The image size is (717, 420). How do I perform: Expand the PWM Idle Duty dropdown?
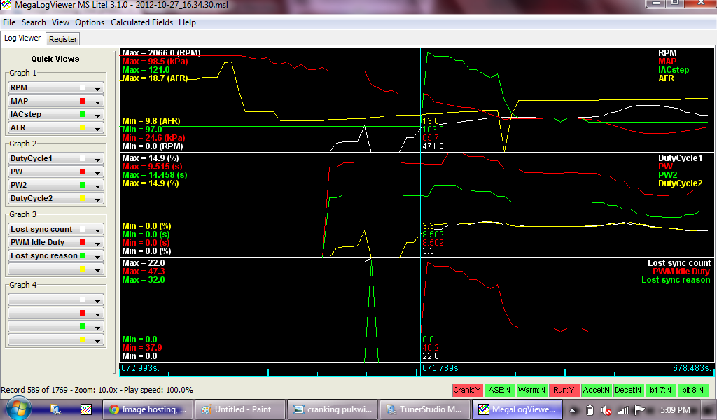click(x=97, y=243)
